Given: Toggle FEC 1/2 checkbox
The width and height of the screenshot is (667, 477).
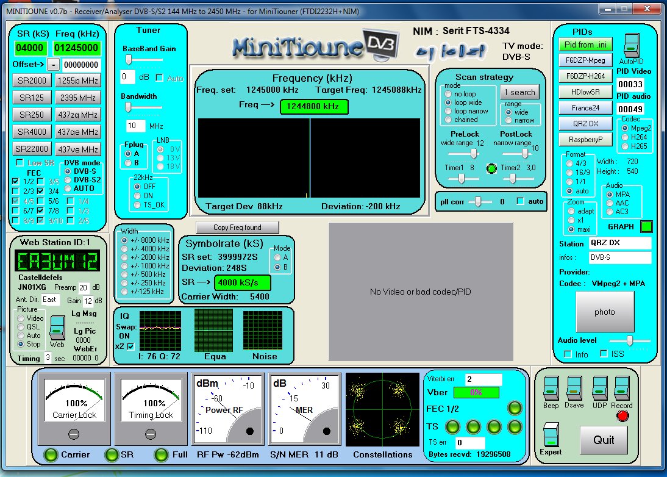Looking at the screenshot, I should coord(16,181).
